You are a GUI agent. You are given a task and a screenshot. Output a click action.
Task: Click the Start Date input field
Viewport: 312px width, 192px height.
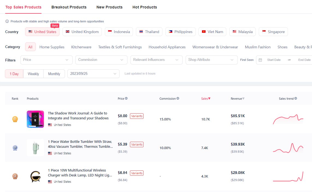(274, 60)
